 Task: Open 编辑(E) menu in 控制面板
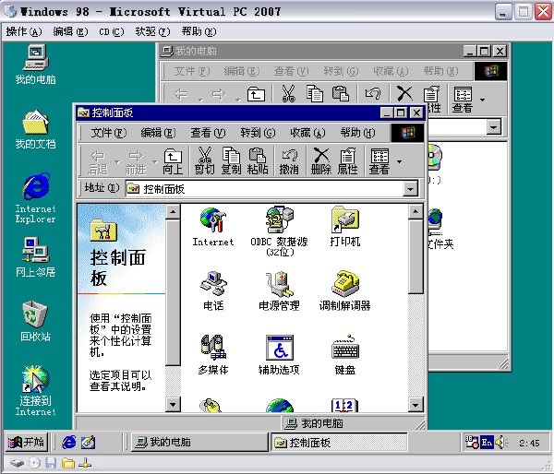pos(158,133)
